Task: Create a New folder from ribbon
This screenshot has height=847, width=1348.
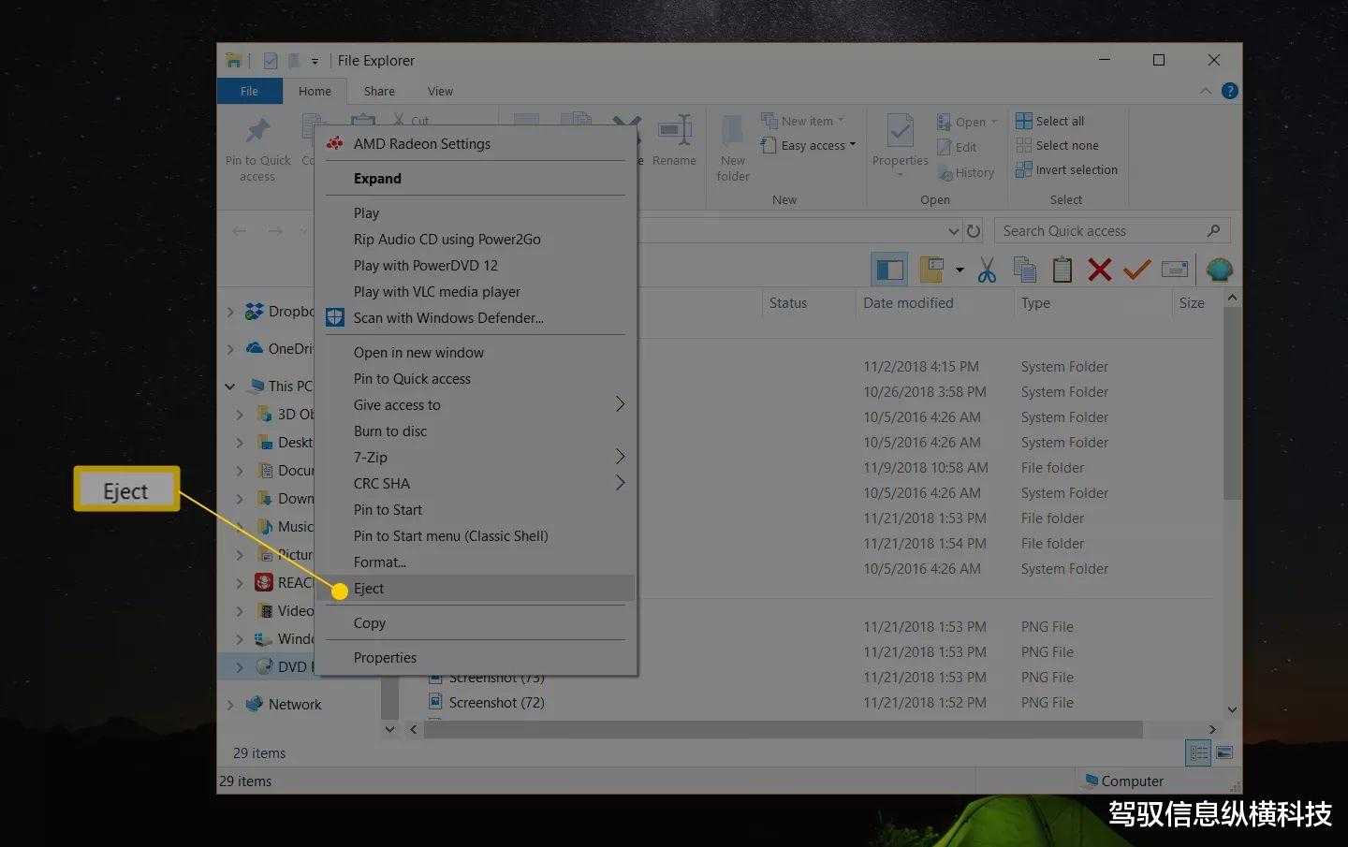Action: coord(733,149)
